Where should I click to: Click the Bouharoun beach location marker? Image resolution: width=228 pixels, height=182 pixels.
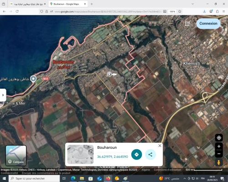[x=33, y=79]
